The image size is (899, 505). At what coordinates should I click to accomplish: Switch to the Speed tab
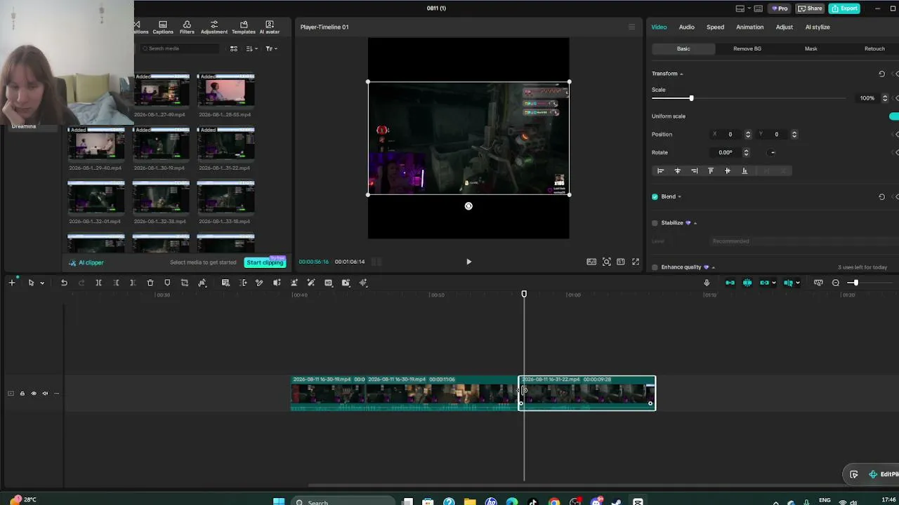click(x=715, y=27)
